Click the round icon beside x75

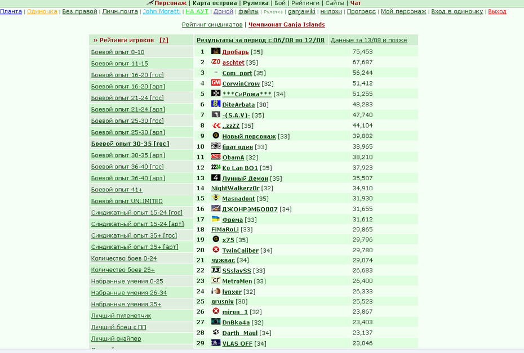216,239
